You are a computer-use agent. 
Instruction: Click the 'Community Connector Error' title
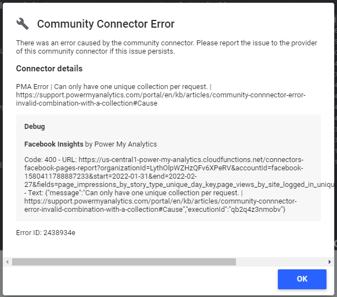(x=106, y=24)
